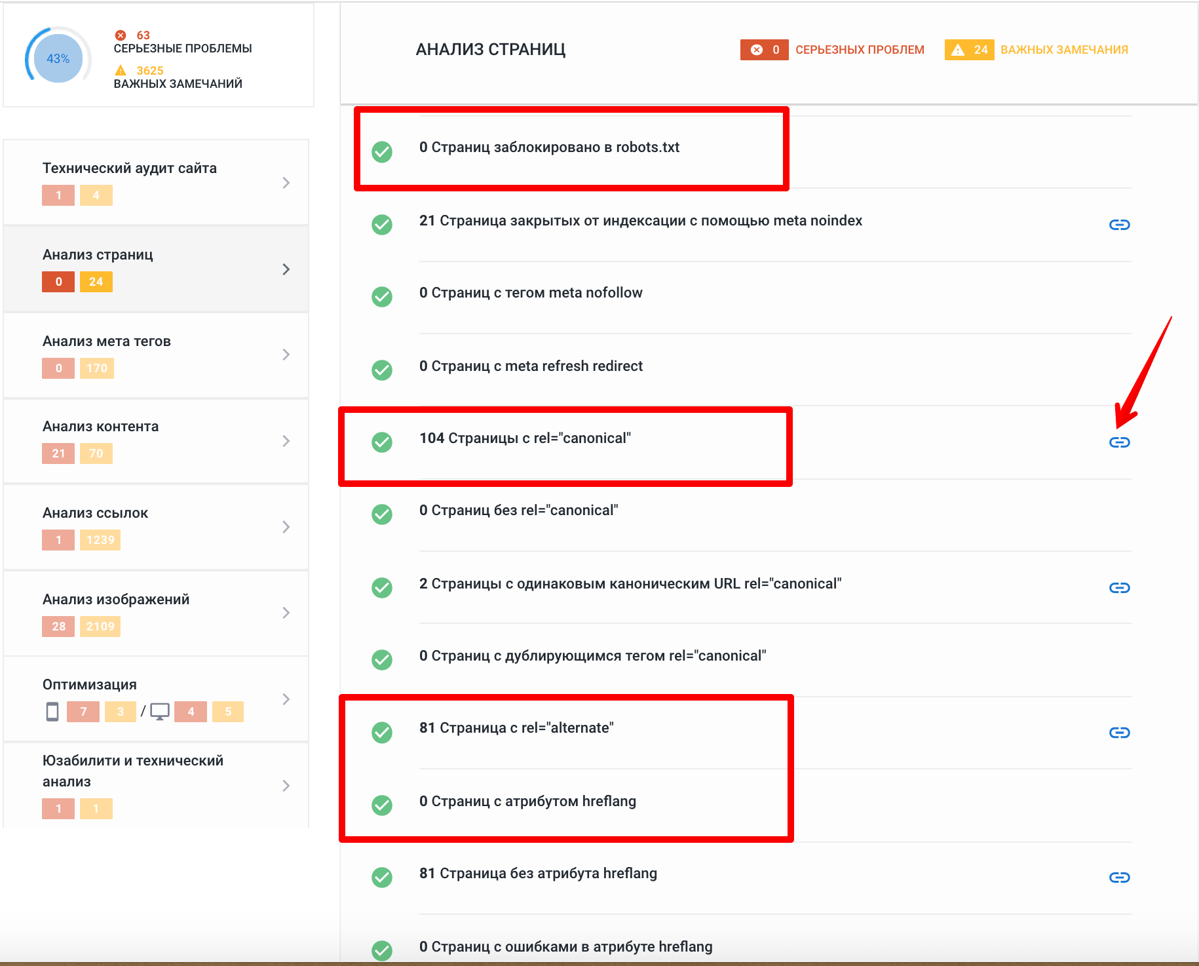Click red badge 0 СЕРЬЕЗНЫХ ПРОБЛЕМ in header
This screenshot has width=1199, height=966.
pyautogui.click(x=764, y=50)
